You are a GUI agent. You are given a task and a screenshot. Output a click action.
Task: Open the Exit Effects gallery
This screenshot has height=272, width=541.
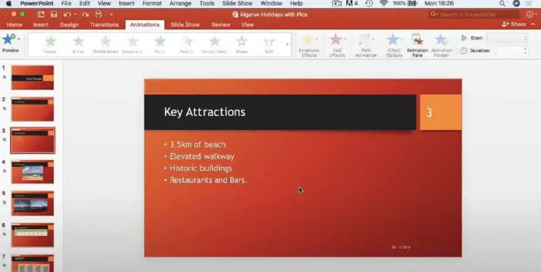tap(337, 46)
